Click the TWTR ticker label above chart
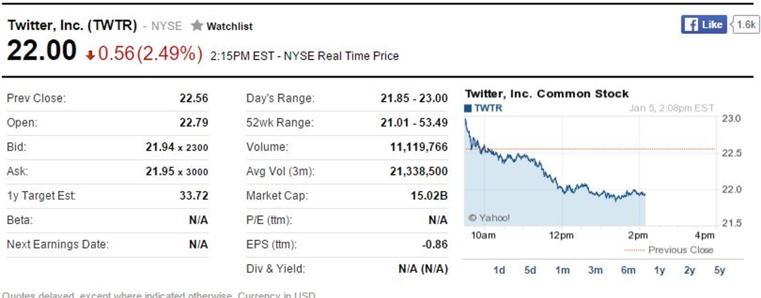This screenshot has width=761, height=298. click(x=488, y=108)
